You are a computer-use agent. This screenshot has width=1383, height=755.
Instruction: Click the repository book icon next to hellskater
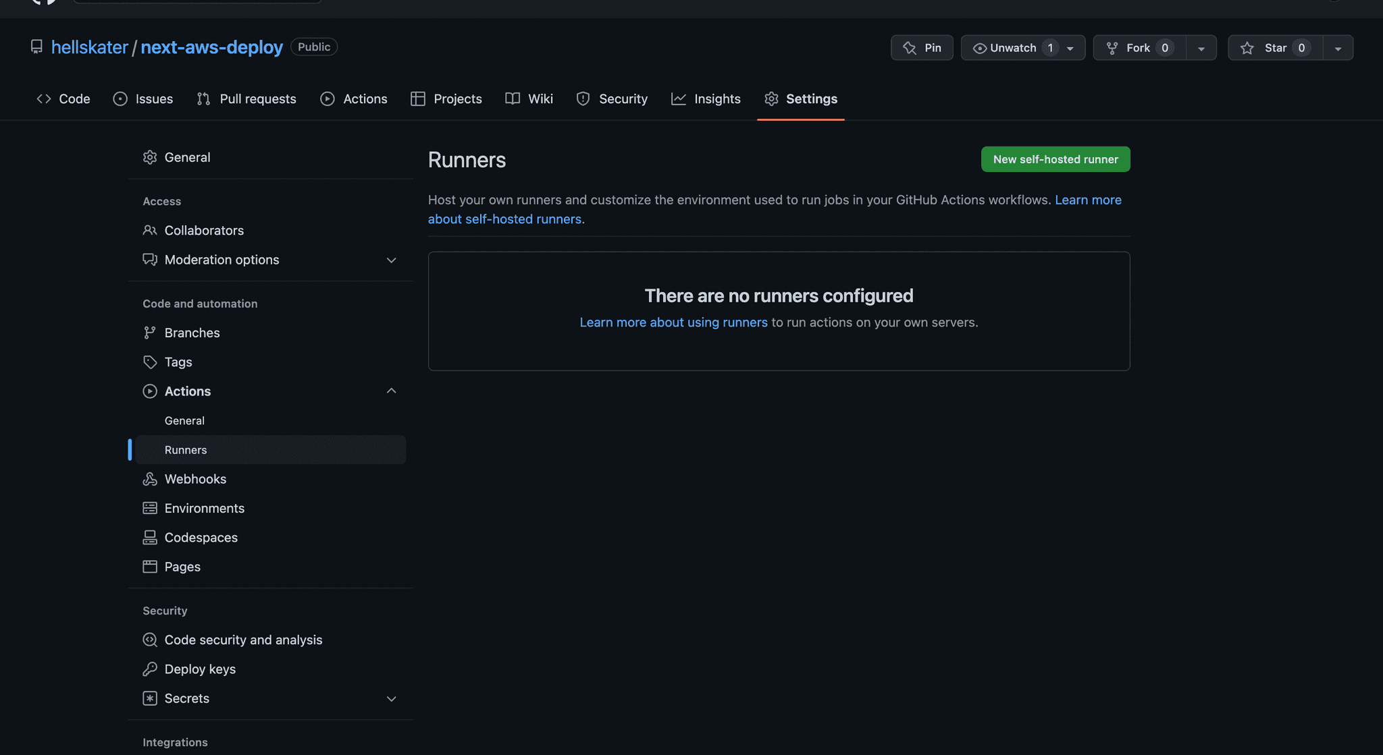(x=36, y=47)
